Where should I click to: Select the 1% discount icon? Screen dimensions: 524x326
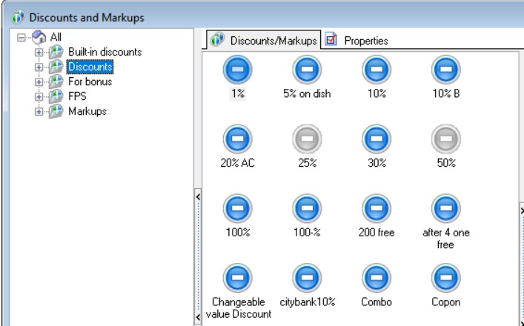[236, 70]
